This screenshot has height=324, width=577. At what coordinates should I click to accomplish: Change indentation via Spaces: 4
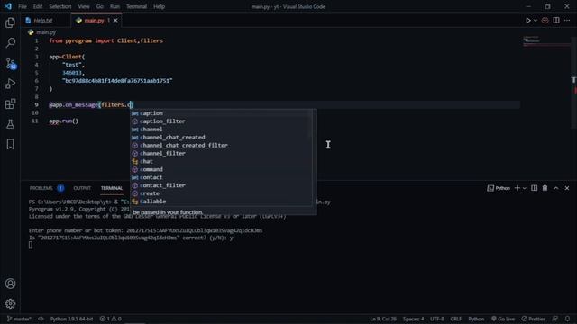click(413, 319)
